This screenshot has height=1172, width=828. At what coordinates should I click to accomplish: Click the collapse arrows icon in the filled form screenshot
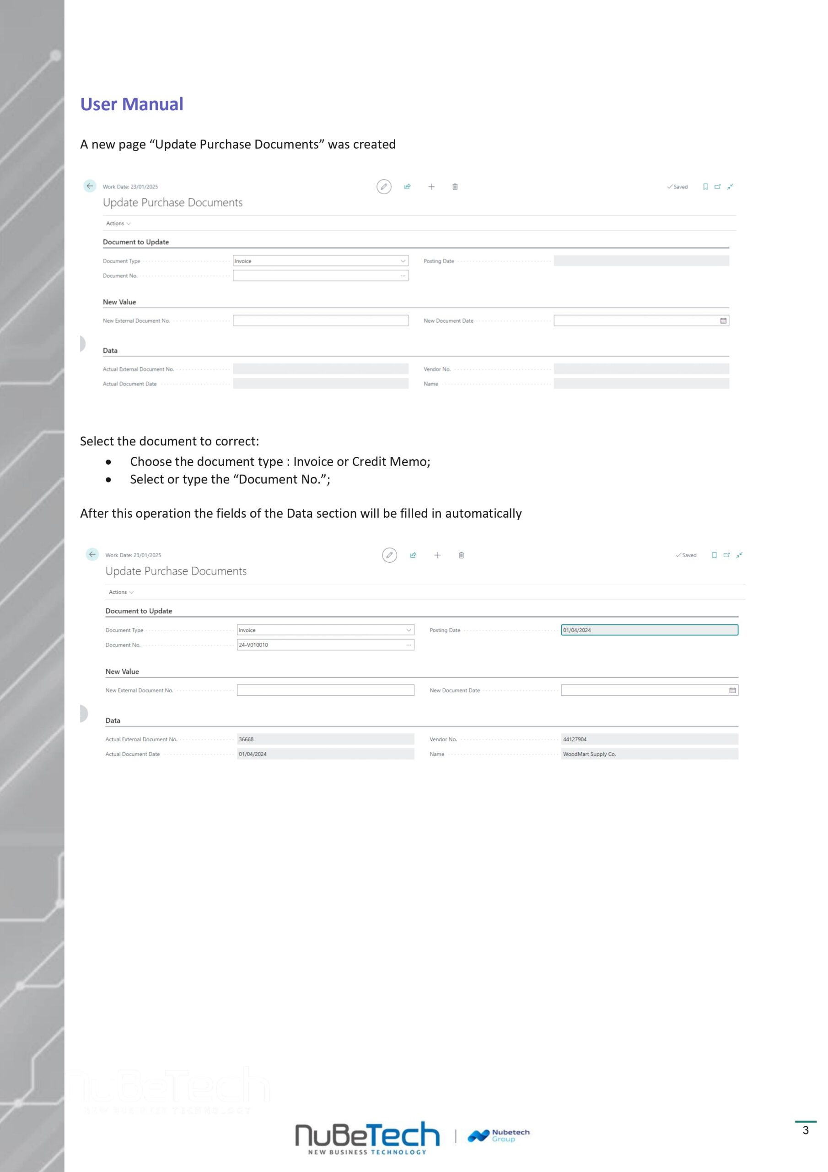739,555
